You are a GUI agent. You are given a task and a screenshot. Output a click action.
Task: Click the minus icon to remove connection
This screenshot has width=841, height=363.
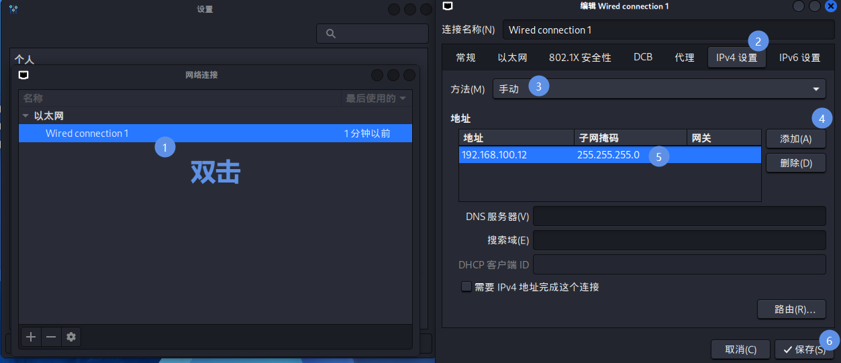click(x=51, y=337)
